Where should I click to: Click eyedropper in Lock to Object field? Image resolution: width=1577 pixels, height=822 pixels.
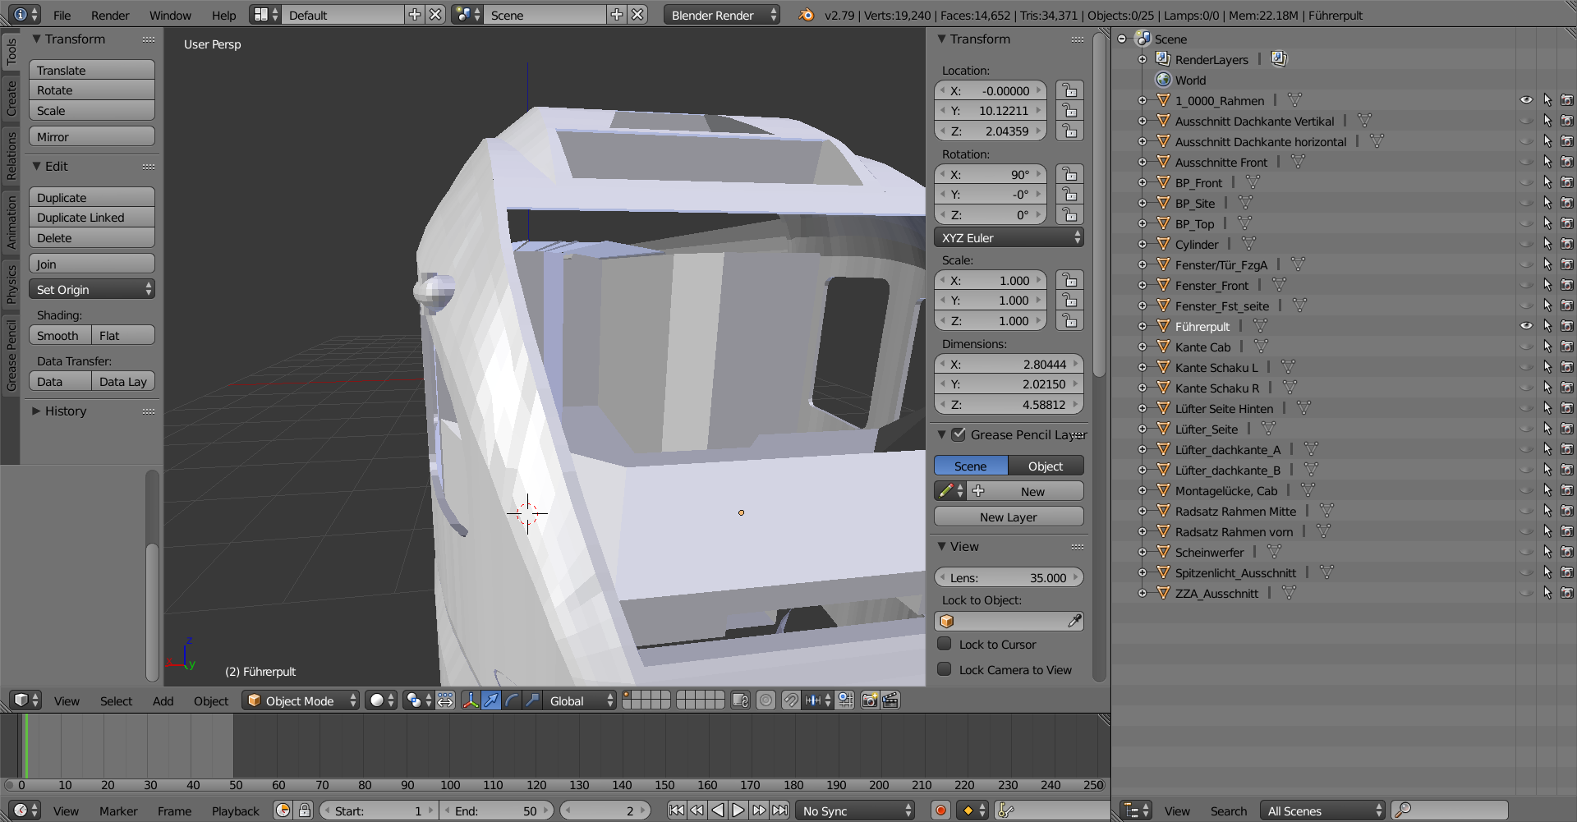click(x=1074, y=622)
